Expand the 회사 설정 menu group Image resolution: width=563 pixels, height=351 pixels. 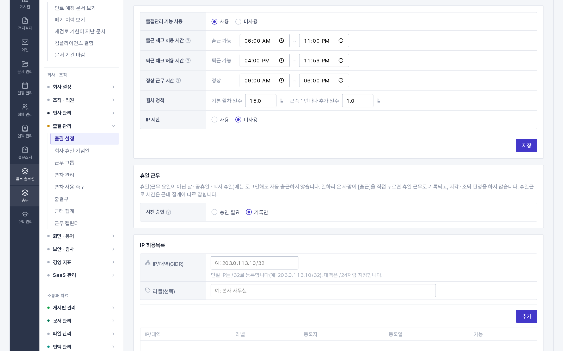81,87
